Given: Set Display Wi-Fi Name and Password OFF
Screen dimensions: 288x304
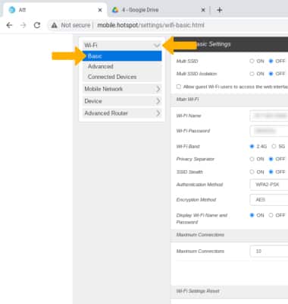Looking at the screenshot, I should tap(271, 215).
